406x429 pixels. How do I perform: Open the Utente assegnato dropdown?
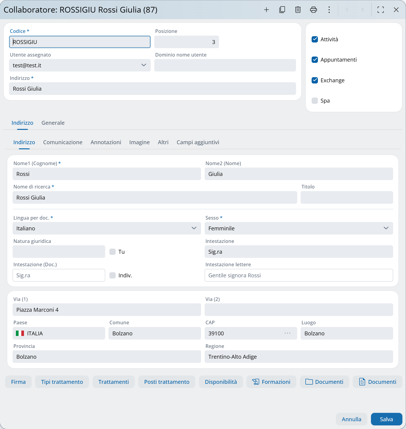[144, 65]
